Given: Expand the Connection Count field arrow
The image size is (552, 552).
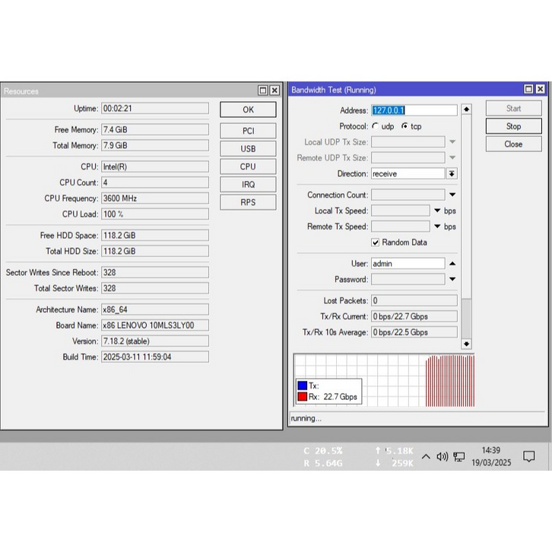Looking at the screenshot, I should [452, 195].
